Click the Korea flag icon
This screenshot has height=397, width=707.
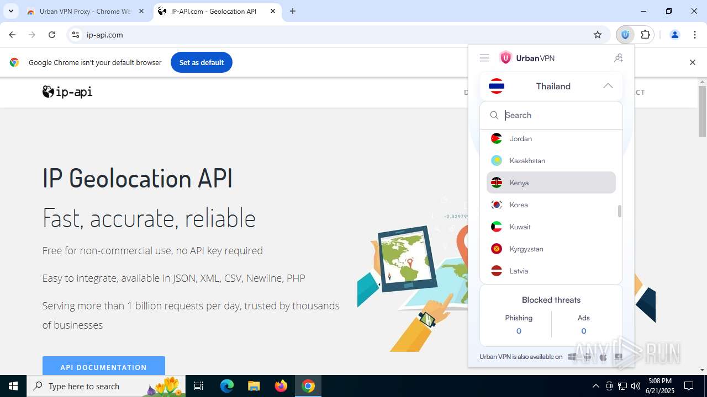pos(497,205)
